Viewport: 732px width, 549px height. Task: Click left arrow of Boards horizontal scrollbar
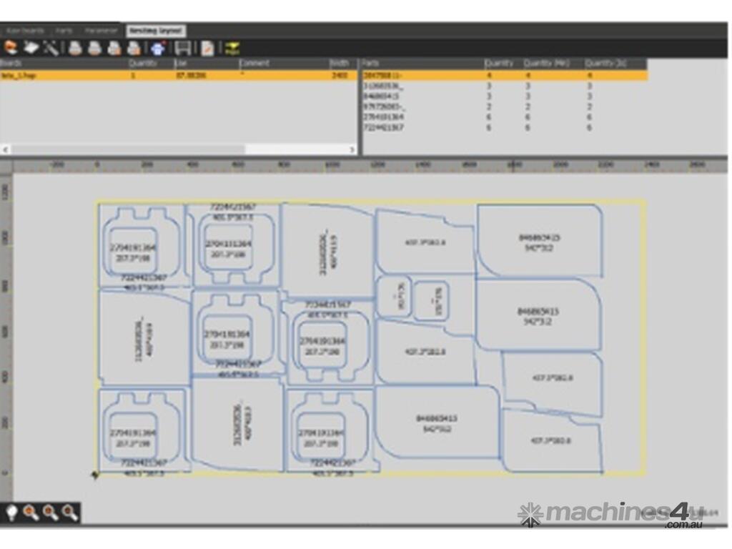pyautogui.click(x=6, y=149)
